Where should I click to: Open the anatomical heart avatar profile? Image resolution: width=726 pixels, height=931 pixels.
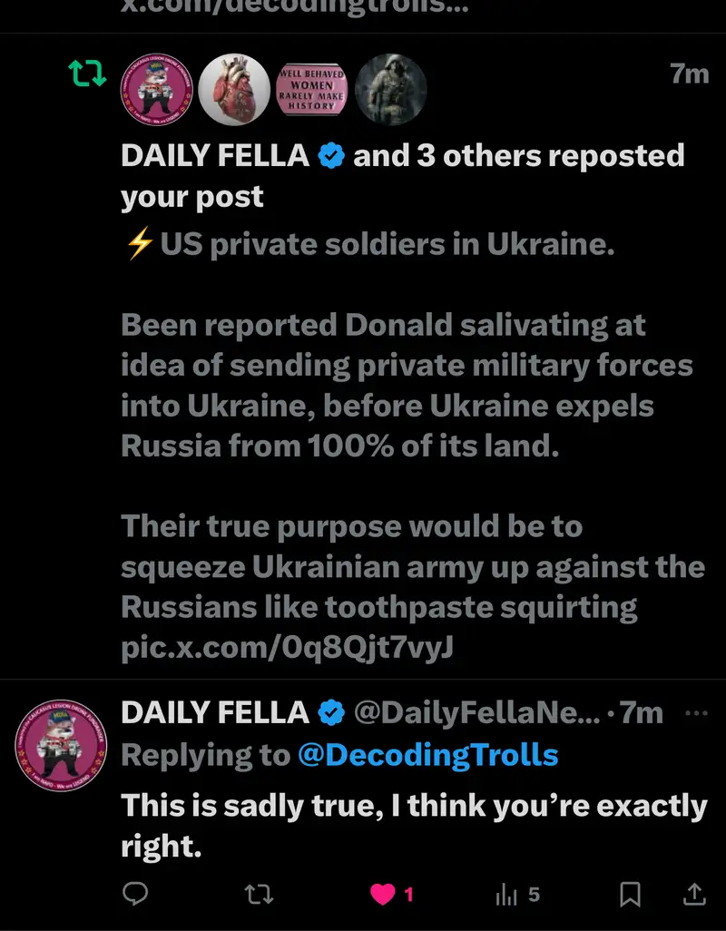(234, 89)
